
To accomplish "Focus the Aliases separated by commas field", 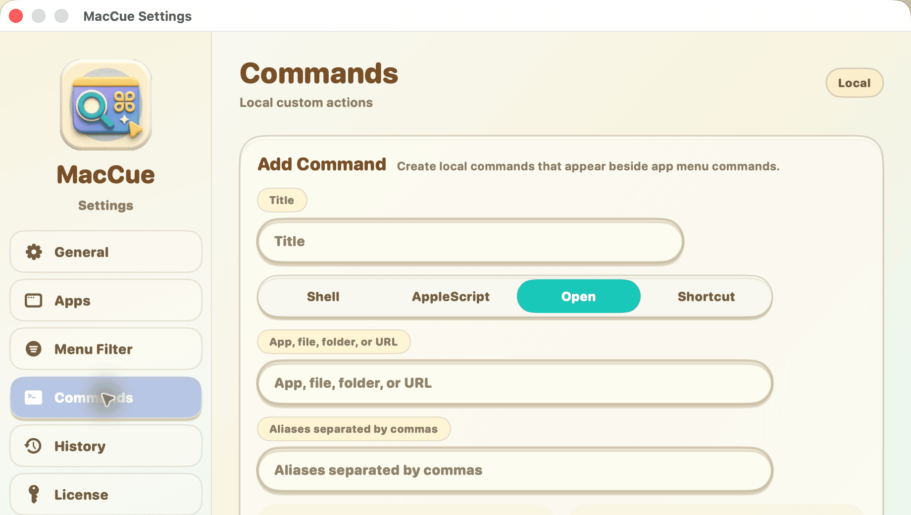I will click(x=515, y=470).
